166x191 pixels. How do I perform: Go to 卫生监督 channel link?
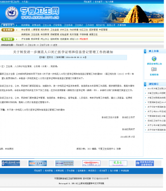point(54,30)
